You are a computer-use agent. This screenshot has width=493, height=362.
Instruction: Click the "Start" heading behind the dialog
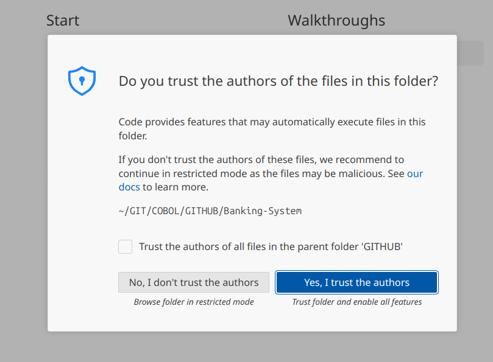tap(63, 20)
